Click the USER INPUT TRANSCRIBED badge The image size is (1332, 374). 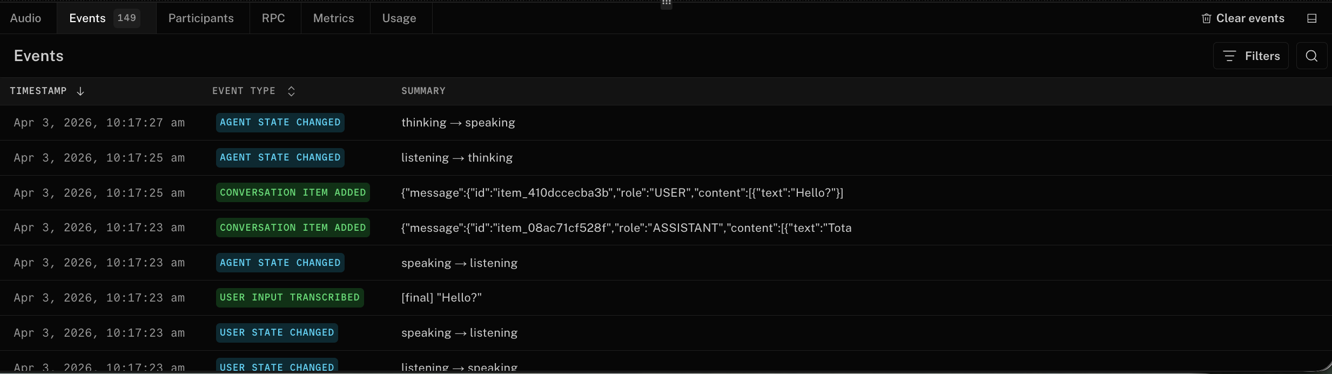[x=290, y=298]
